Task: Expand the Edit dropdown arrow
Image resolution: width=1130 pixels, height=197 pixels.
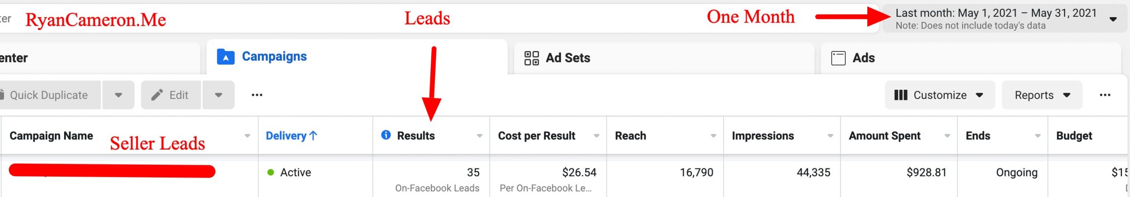Action: pos(218,95)
